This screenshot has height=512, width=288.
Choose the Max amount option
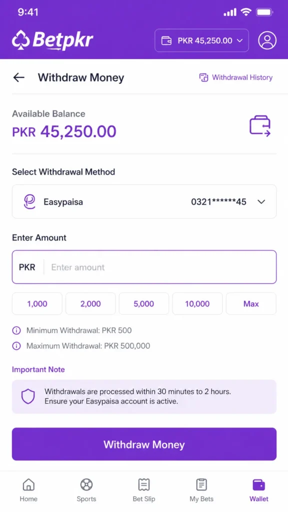tap(250, 303)
